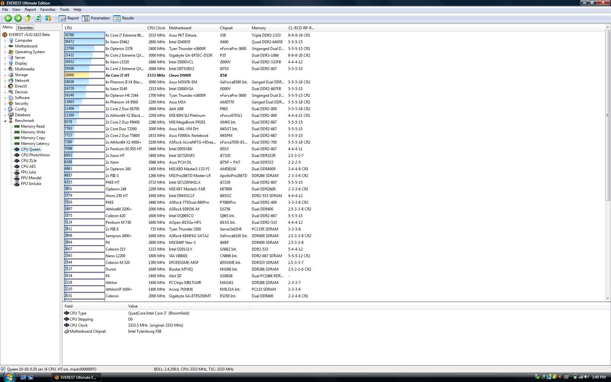This screenshot has width=611, height=382.
Task: Select the 30786 Core i7 Extreme score bar
Action: pyautogui.click(x=84, y=35)
